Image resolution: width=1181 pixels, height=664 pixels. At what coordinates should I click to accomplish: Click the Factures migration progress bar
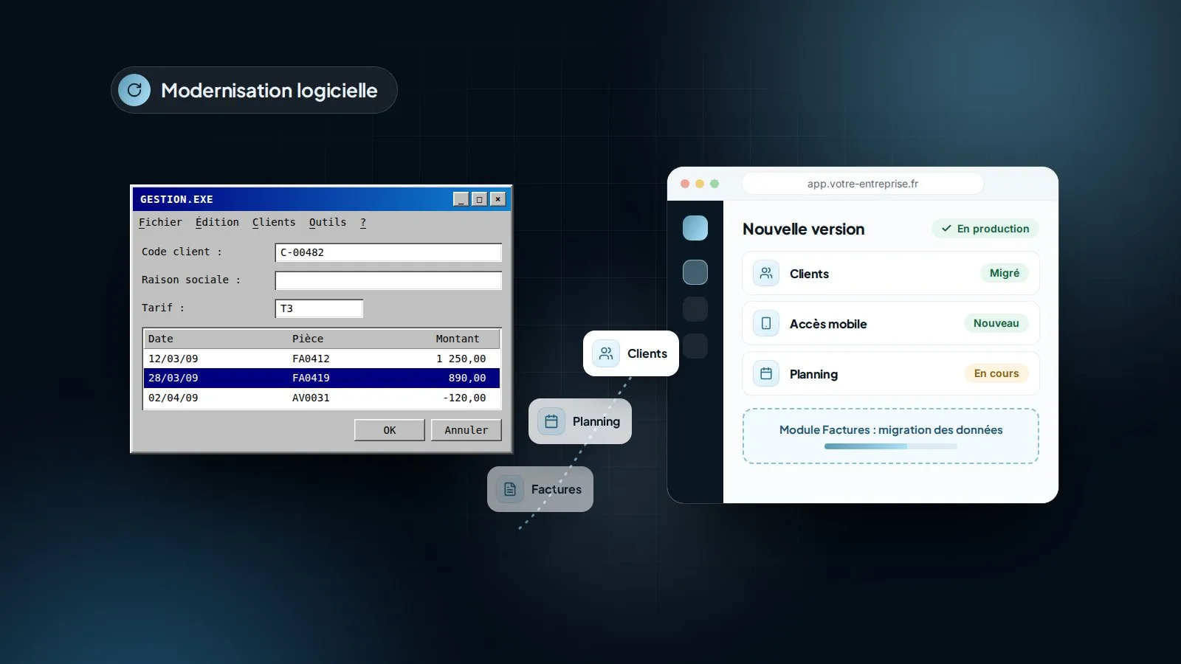(890, 446)
